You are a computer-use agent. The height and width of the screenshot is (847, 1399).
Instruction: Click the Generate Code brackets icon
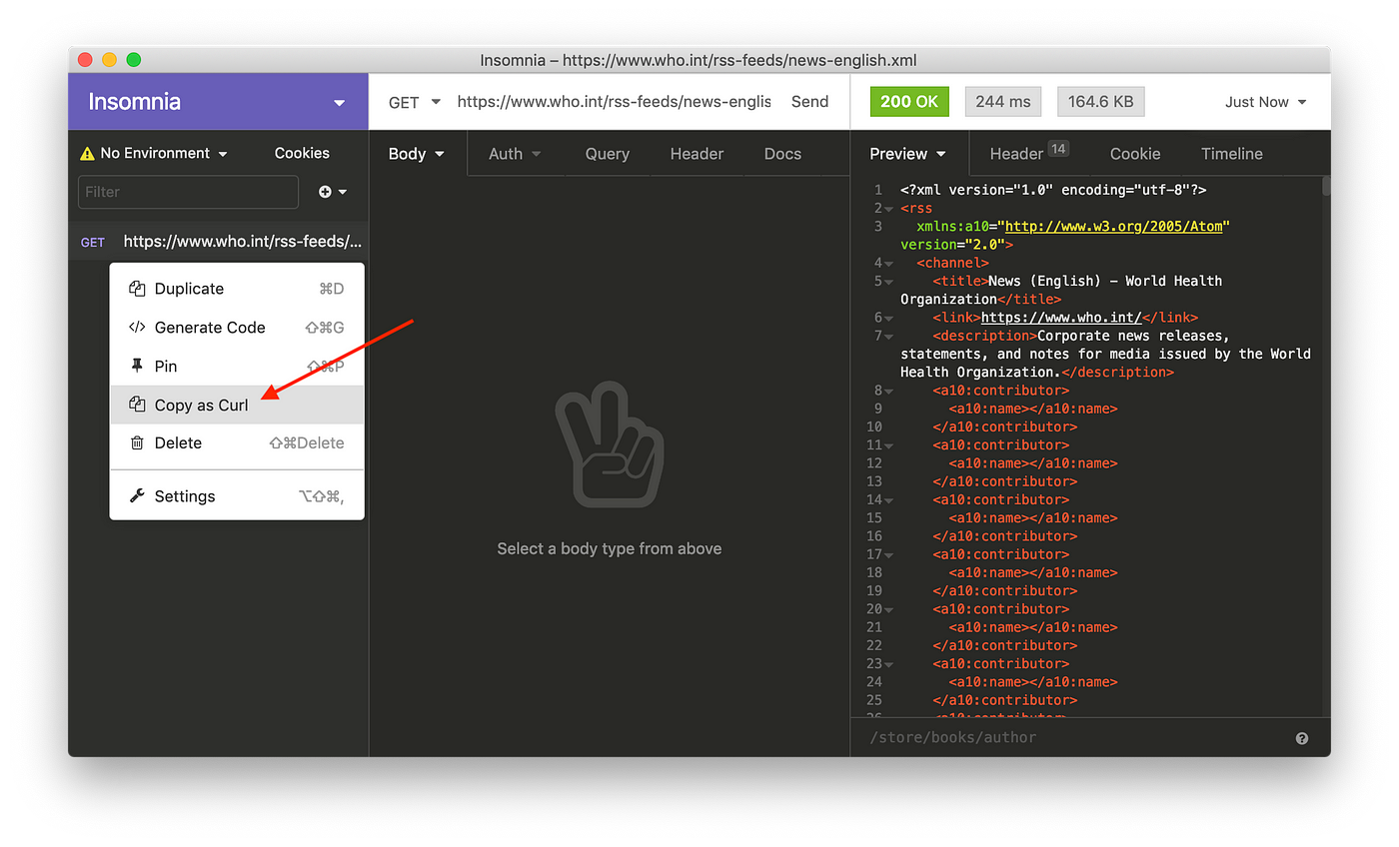pos(137,328)
